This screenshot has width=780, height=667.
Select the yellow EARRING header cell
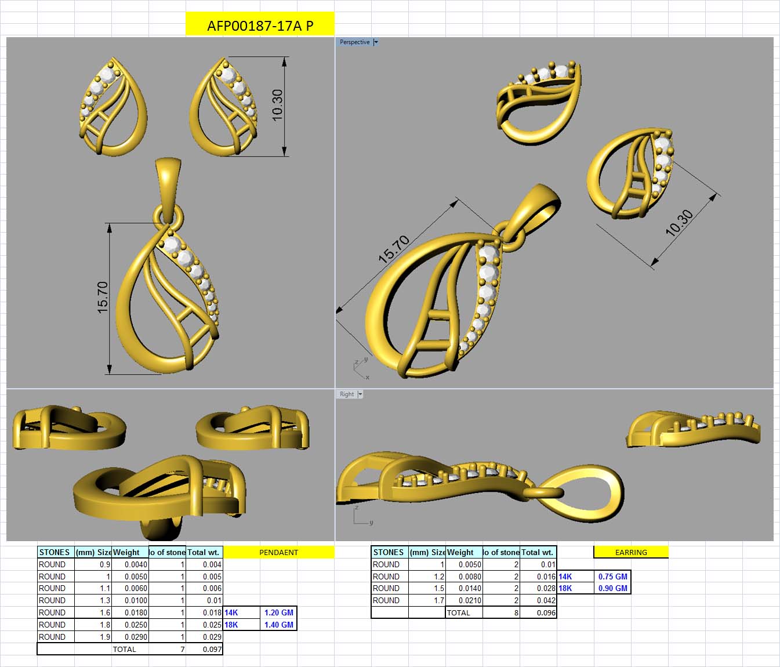tap(630, 553)
